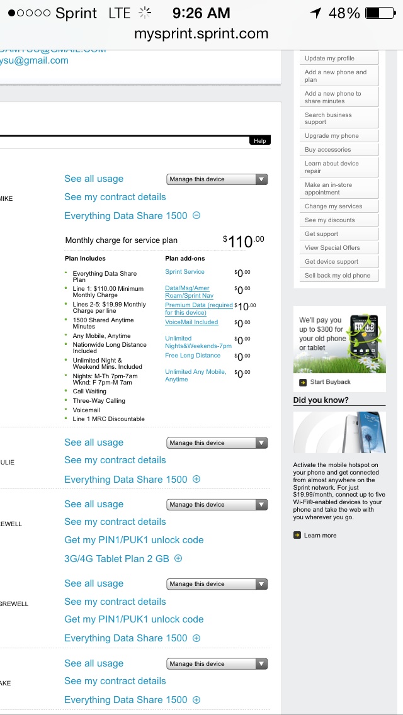The width and height of the screenshot is (403, 715).
Task: Click Unlimited Any Mobile, Anytime add-on
Action: tap(196, 375)
